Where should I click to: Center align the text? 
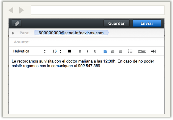(x=113, y=51)
